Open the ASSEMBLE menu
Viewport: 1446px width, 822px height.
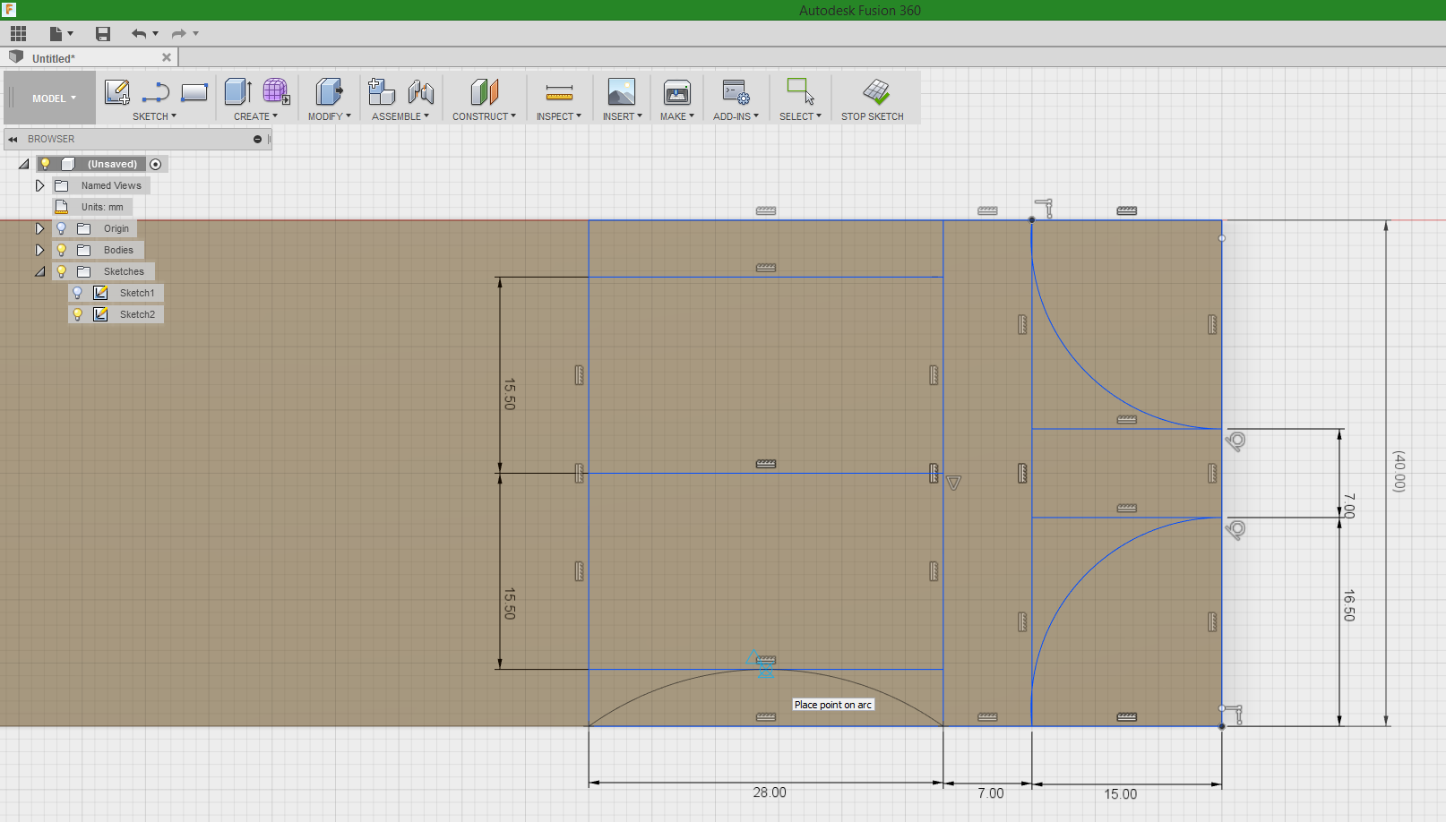400,116
